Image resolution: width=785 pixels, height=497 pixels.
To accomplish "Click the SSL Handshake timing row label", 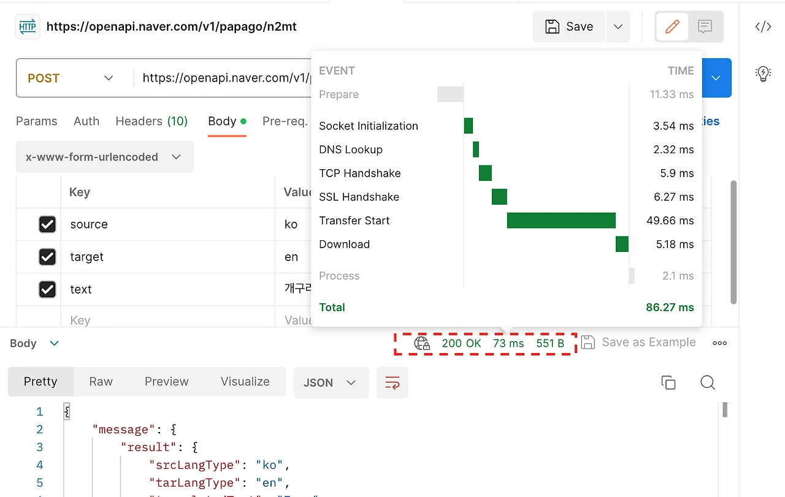I will [x=359, y=197].
